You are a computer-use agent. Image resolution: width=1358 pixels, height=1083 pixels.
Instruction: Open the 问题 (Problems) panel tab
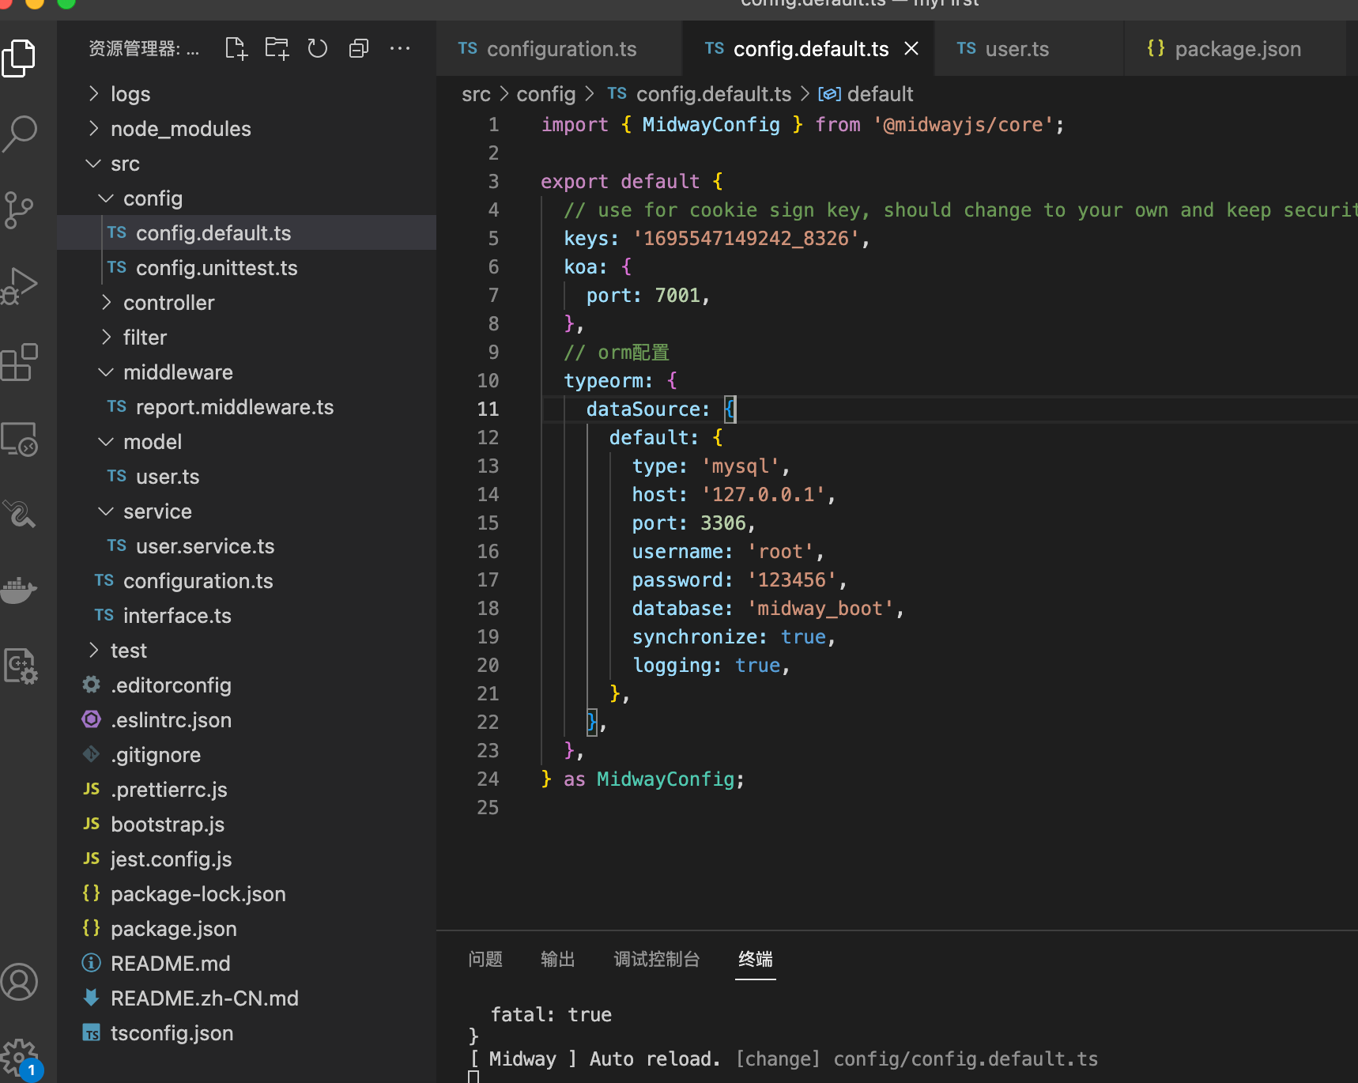point(485,959)
